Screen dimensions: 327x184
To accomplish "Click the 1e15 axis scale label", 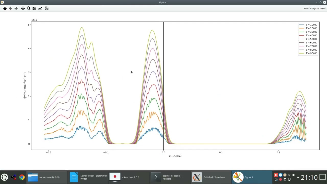I will [34, 20].
